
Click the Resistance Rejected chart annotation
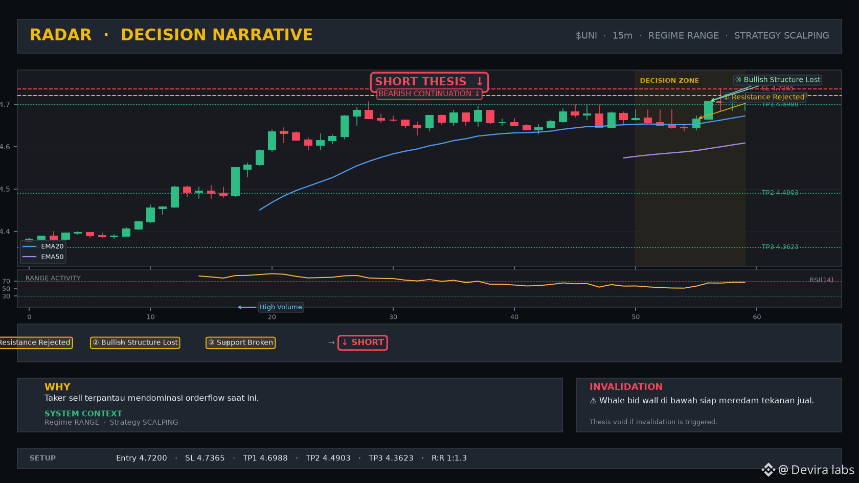click(x=764, y=97)
